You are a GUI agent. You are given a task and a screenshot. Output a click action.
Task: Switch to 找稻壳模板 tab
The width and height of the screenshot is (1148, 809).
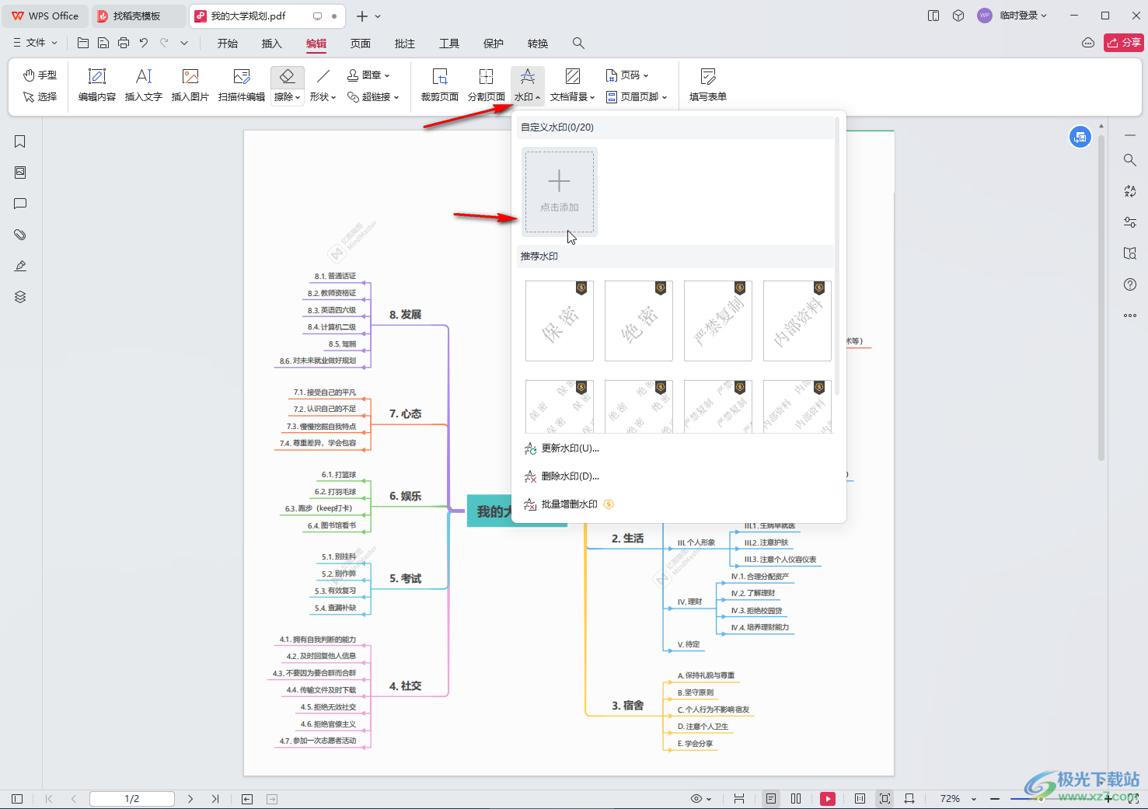(x=138, y=16)
